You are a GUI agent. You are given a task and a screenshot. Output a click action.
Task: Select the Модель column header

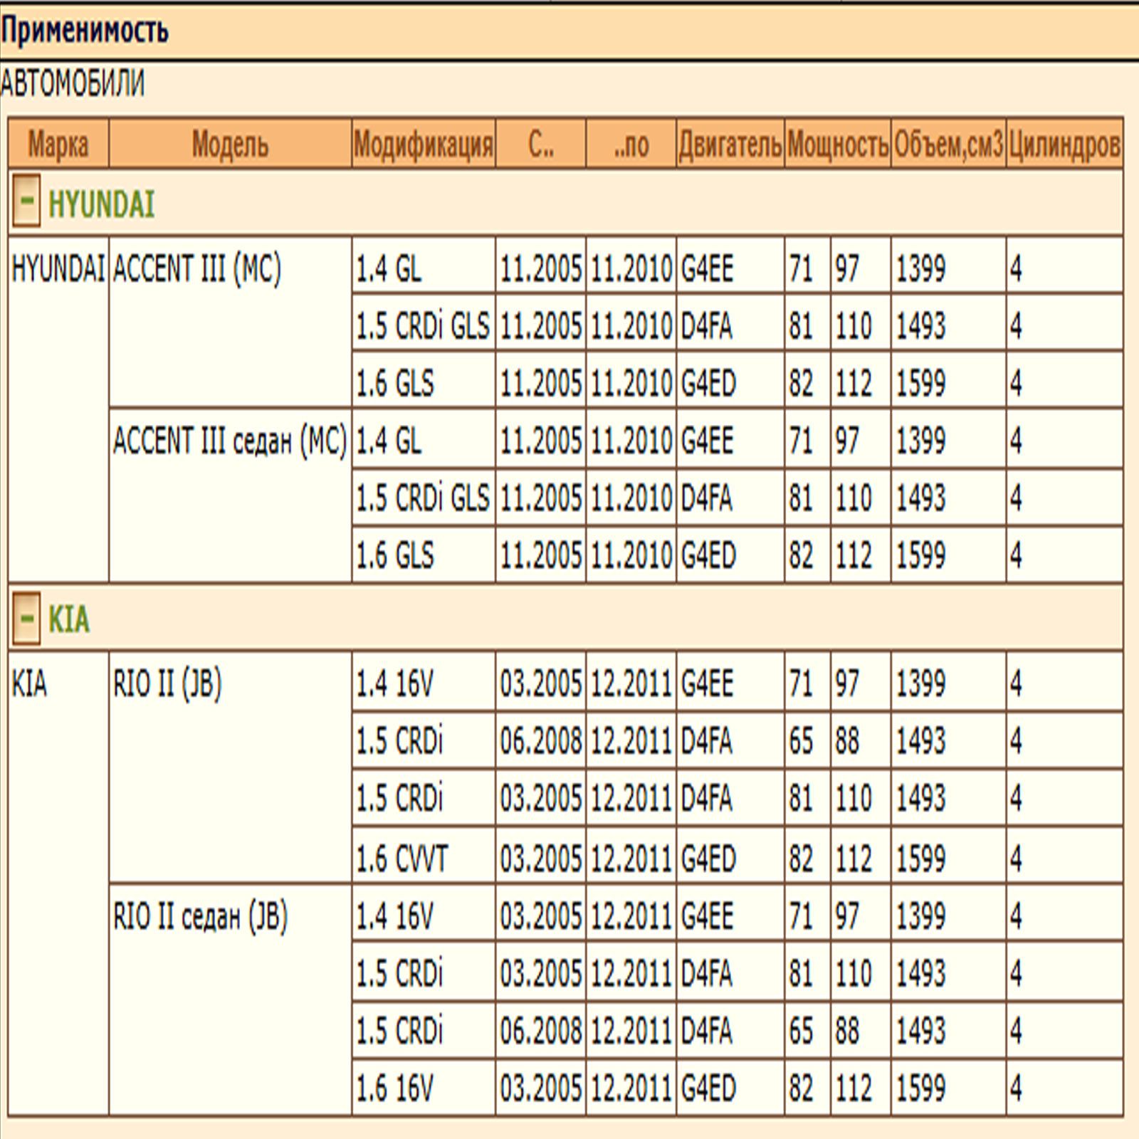[230, 144]
